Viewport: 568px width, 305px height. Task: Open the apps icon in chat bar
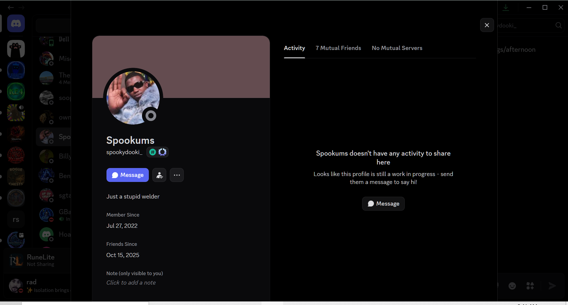(530, 286)
